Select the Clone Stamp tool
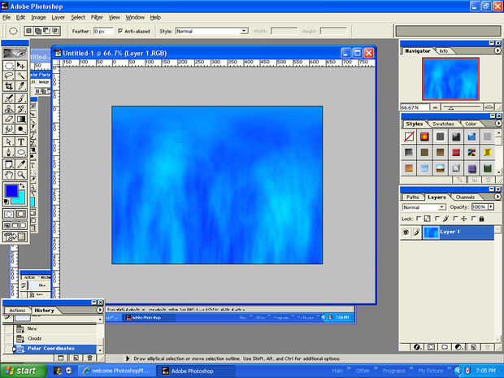The height and width of the screenshot is (378, 504). (x=9, y=109)
